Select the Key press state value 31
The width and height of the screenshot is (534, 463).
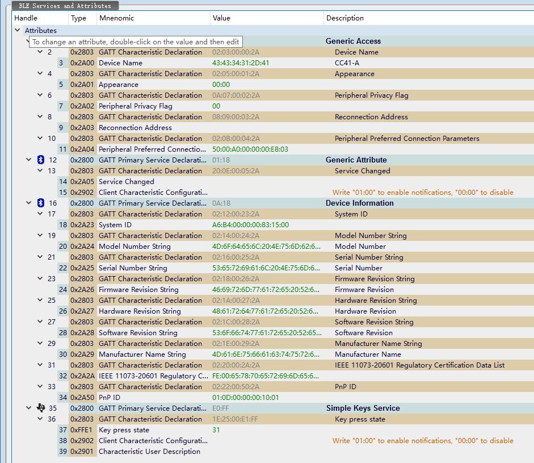(x=216, y=430)
